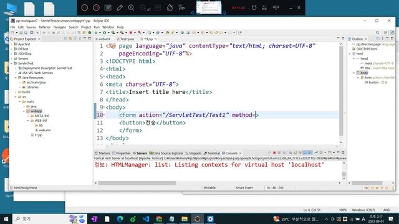This screenshot has height=224, width=399.
Task: Collapse the head node in Outline
Action: [x=354, y=58]
